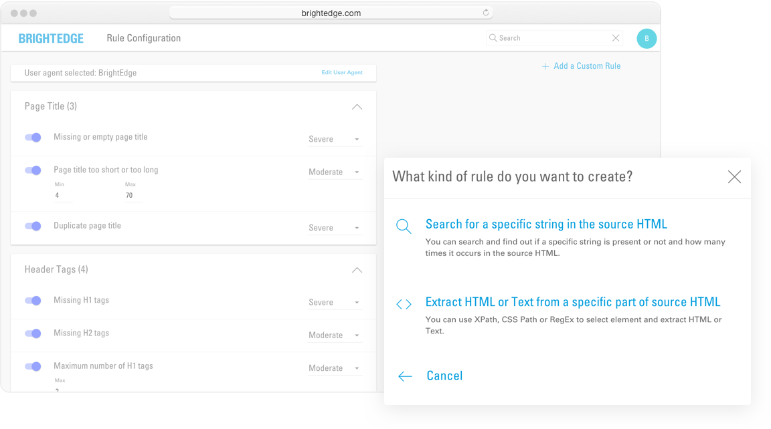Viewport: 771px width, 429px height.
Task: Collapse the Page Title section
Action: coord(357,107)
